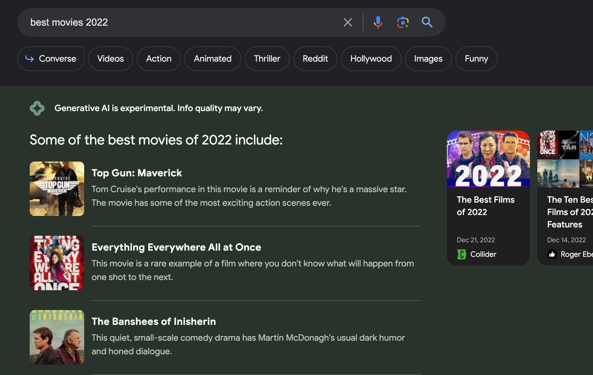Click the Top Gun: Maverick poster thumbnail

point(57,189)
